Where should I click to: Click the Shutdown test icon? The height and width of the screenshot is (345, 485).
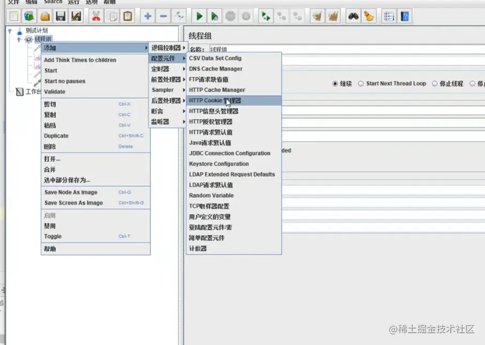click(246, 16)
